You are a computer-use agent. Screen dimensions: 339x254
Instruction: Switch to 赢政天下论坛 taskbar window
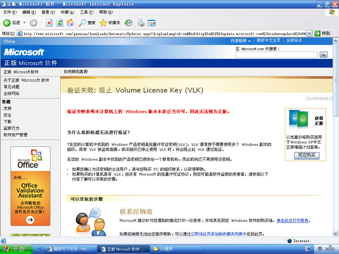pos(71,249)
